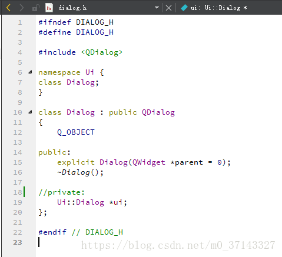This screenshot has width=282, height=257.
Task: Click the namespace keyword on line 6
Action: pyautogui.click(x=59, y=72)
